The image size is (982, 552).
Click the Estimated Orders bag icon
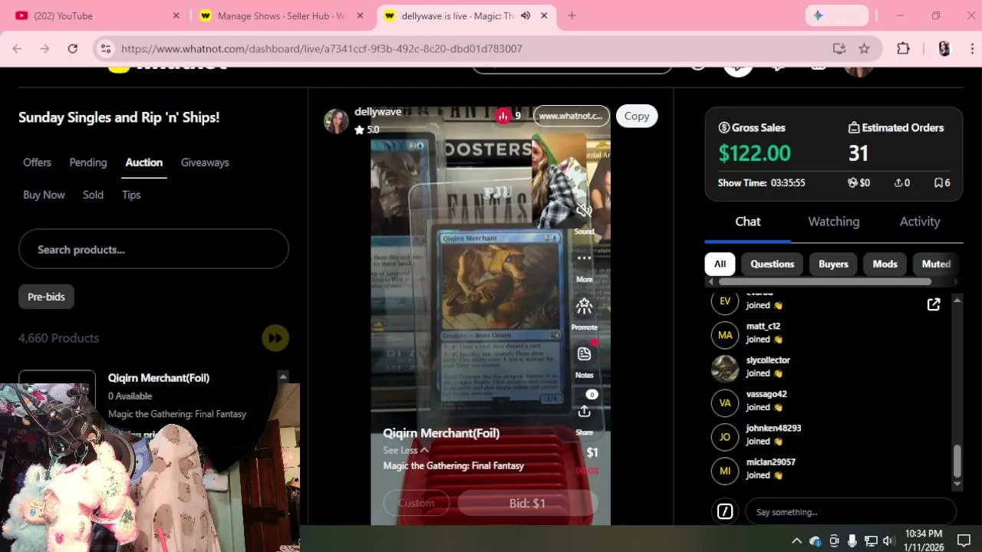point(853,128)
